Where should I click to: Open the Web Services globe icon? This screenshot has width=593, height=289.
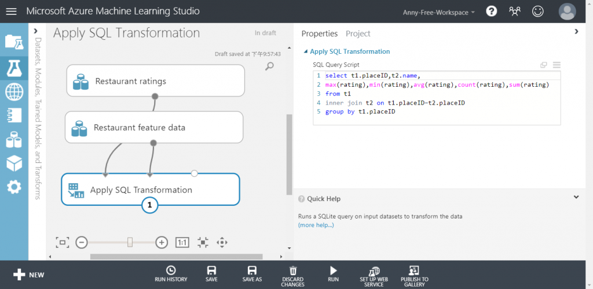pos(14,92)
